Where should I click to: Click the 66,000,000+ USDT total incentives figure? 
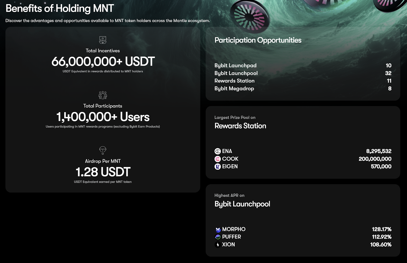click(103, 62)
